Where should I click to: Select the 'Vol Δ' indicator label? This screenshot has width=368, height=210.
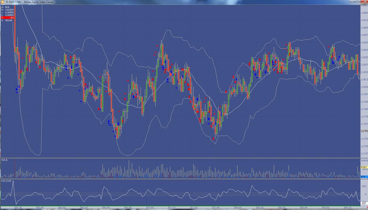coord(4,160)
